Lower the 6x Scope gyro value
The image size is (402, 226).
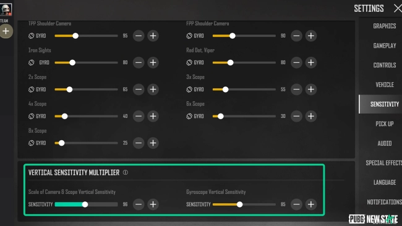coord(296,116)
